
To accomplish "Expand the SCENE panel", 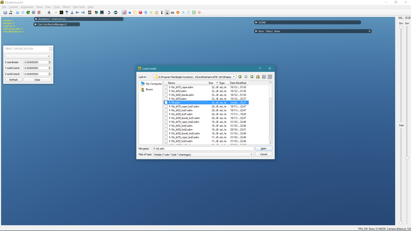I will point(256,22).
